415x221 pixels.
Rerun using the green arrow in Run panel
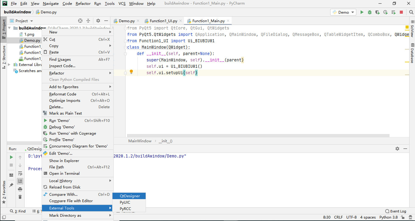[11, 157]
